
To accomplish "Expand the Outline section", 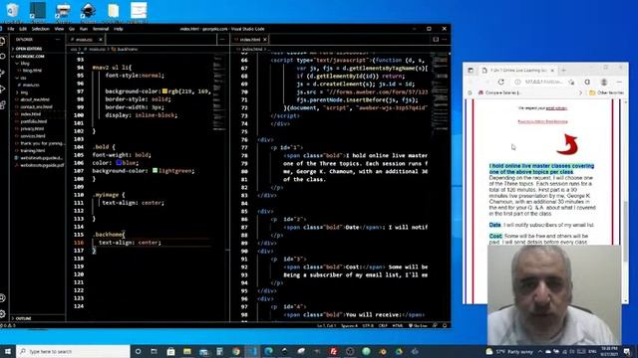I will 23,318.
